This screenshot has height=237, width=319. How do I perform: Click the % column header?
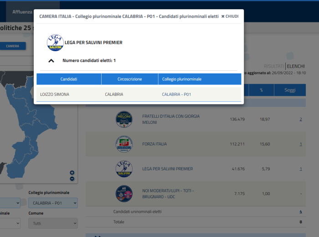(x=261, y=90)
